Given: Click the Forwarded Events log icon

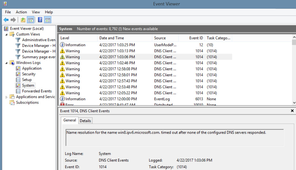Looking at the screenshot, I should pos(18,91).
